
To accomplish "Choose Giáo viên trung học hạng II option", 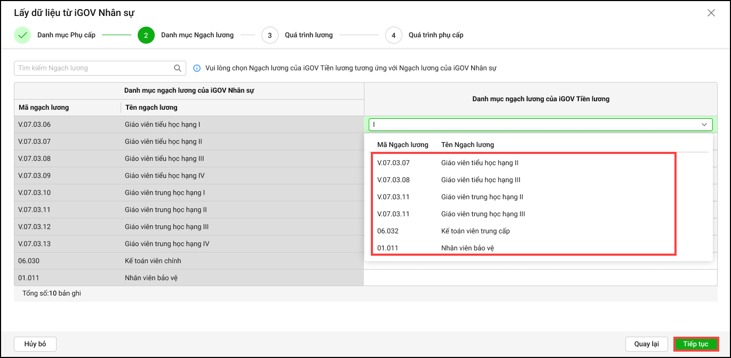I will pos(482,197).
